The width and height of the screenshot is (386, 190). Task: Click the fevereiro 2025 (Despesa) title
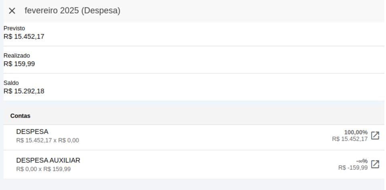pyautogui.click(x=73, y=11)
